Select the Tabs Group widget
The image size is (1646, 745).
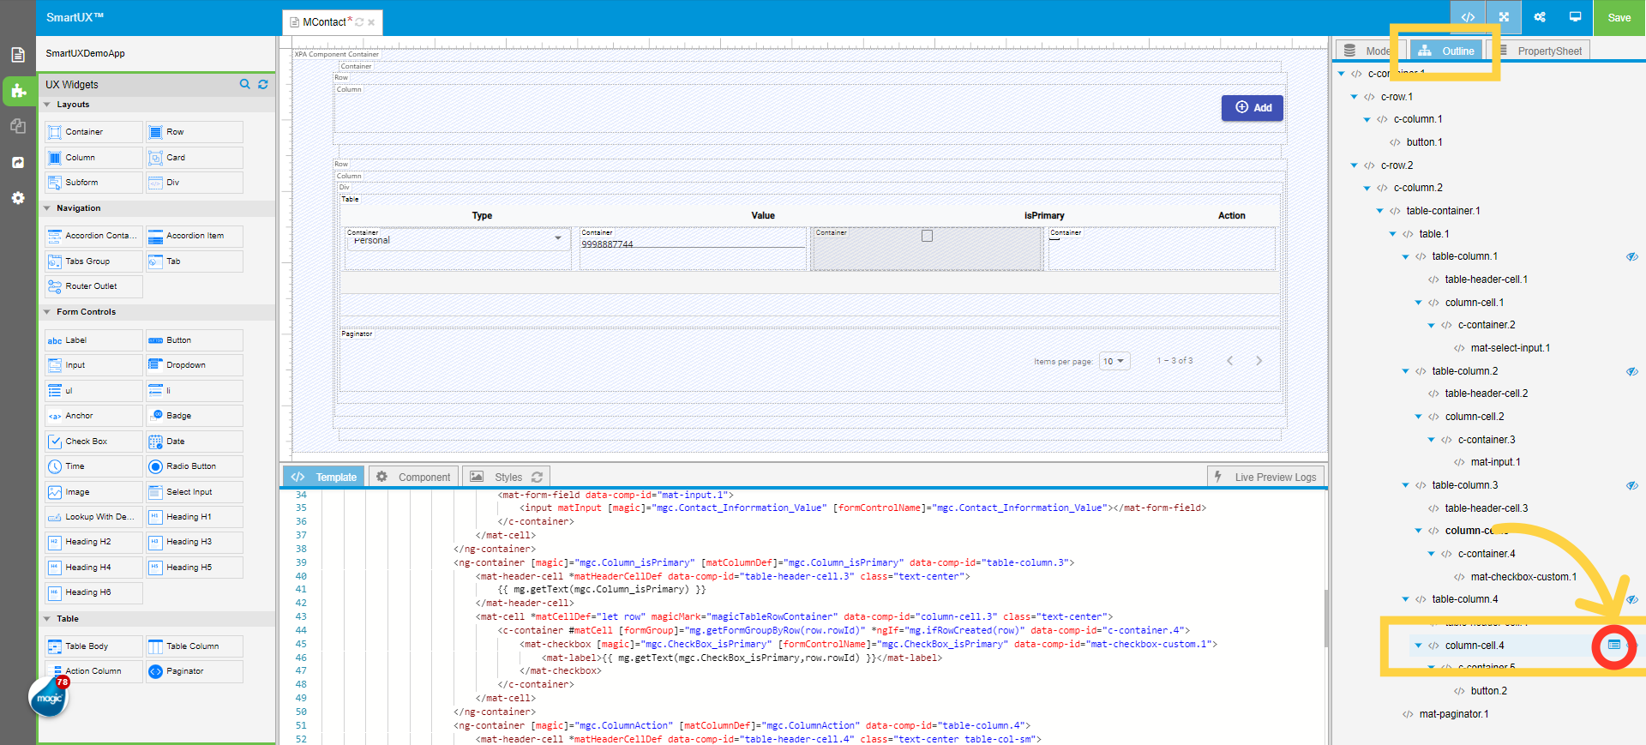click(93, 261)
